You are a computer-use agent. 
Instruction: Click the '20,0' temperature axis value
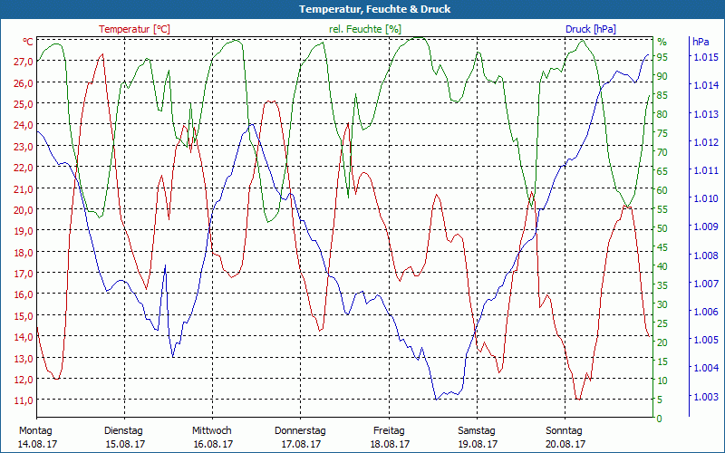coord(24,210)
